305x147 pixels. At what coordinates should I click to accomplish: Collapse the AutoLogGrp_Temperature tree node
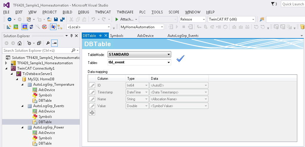(22, 85)
